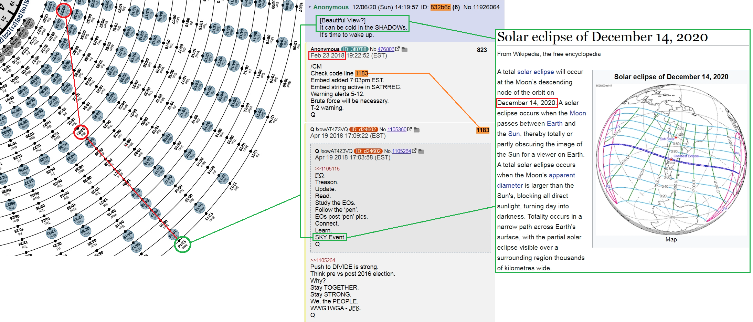Click folder icon next to No.1105360

click(x=417, y=130)
